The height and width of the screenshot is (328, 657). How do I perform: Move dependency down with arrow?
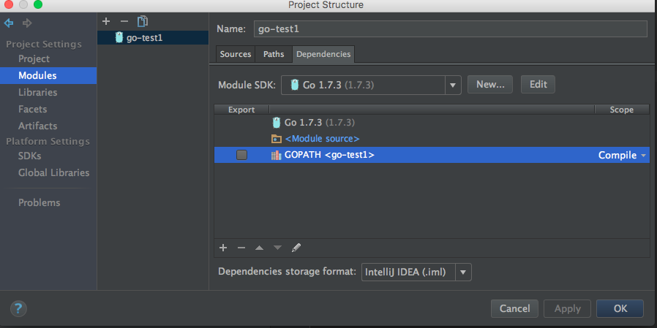pos(277,248)
